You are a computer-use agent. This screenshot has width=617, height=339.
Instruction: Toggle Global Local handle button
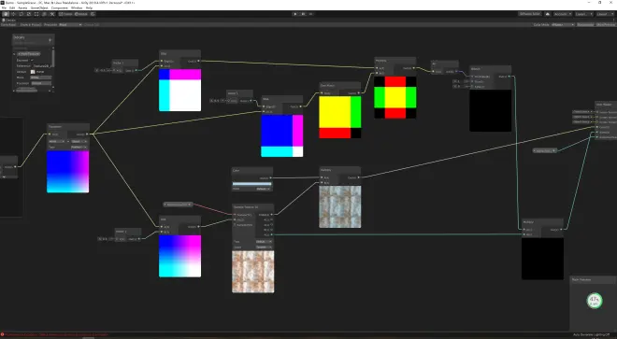[81, 14]
